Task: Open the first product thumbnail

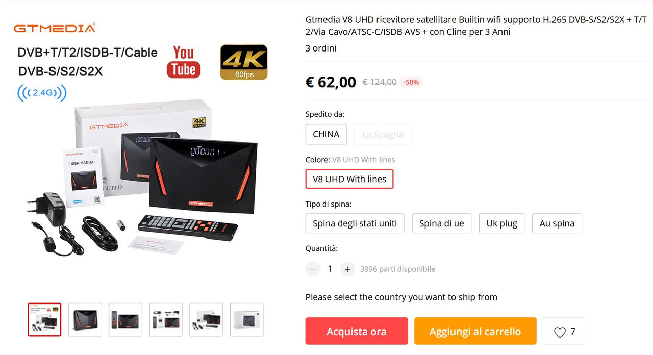Action: pyautogui.click(x=44, y=320)
